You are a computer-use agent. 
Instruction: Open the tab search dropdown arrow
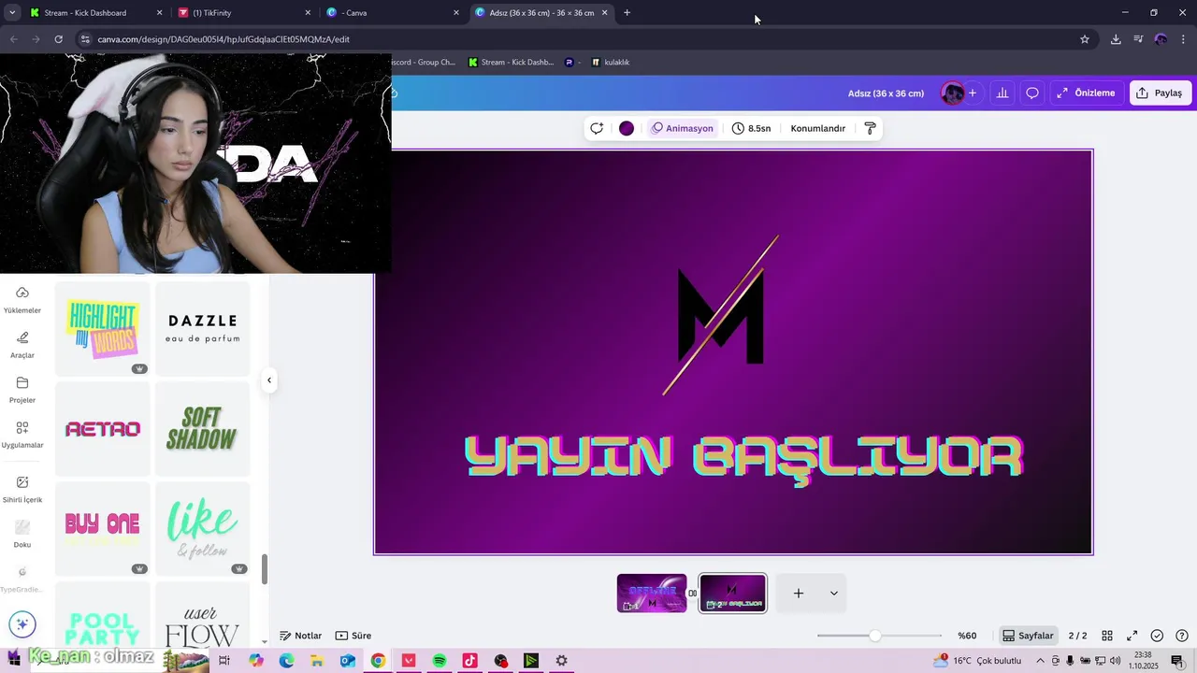pos(12,13)
